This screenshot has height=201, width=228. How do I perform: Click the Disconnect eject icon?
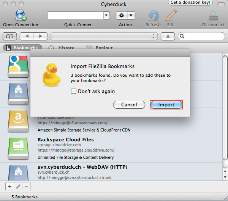click(213, 16)
